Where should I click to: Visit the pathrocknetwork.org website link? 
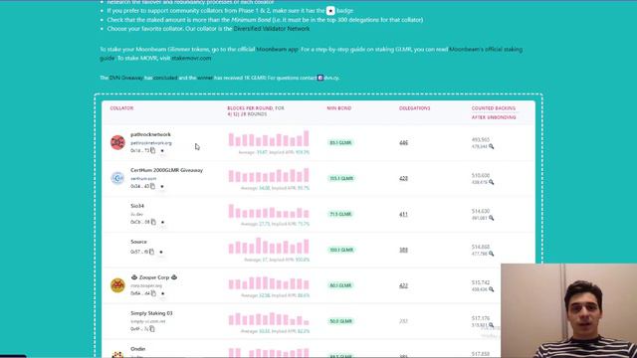click(x=151, y=143)
